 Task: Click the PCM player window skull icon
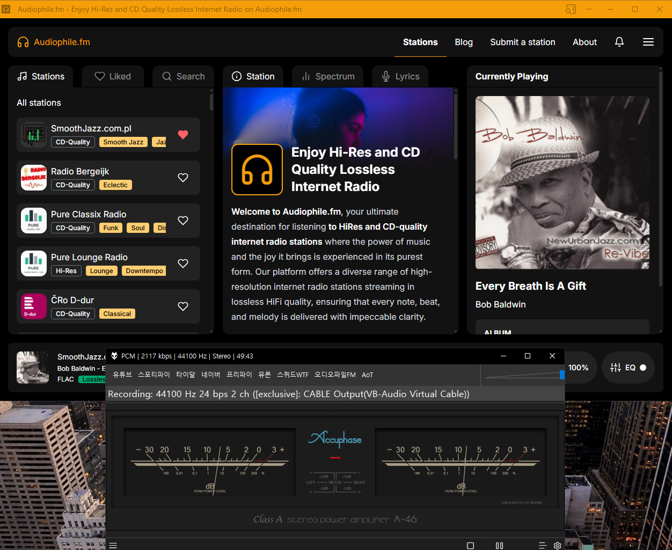(114, 356)
